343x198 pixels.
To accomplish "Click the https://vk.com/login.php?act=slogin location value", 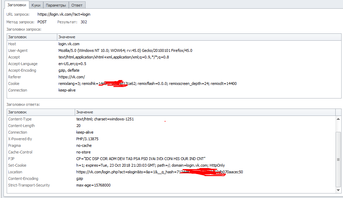I will click(x=160, y=172).
